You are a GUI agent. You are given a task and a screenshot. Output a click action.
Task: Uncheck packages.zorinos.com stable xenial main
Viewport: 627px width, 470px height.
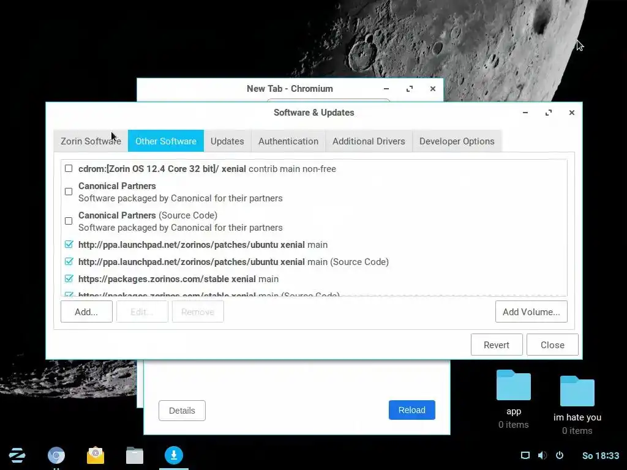69,278
